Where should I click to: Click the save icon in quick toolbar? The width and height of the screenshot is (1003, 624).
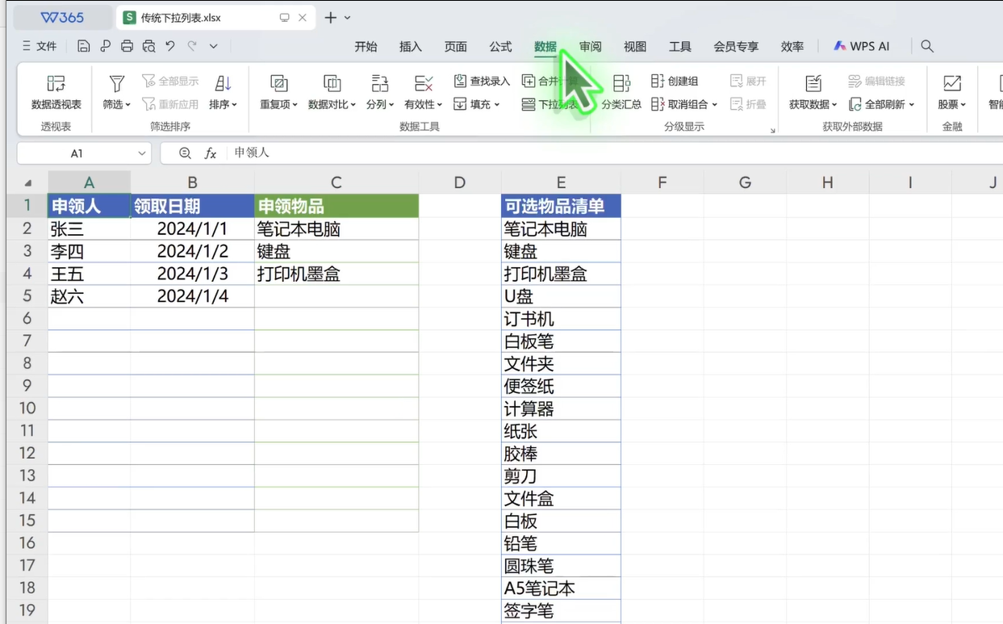click(84, 46)
